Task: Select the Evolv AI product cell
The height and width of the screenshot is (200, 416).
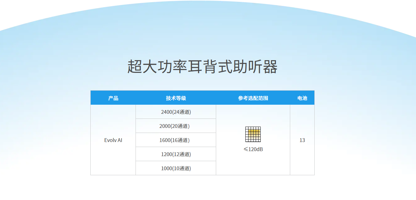Action: click(113, 140)
